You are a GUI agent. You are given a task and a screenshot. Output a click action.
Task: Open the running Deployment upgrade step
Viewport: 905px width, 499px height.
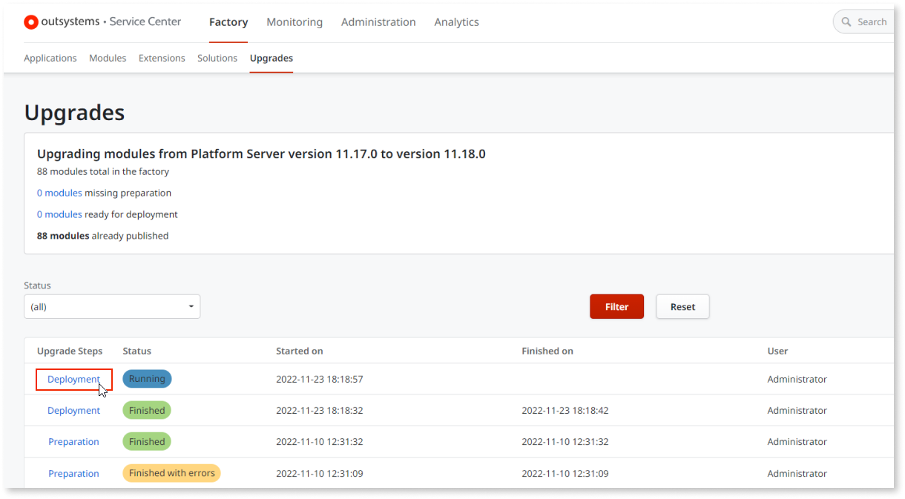pyautogui.click(x=73, y=379)
